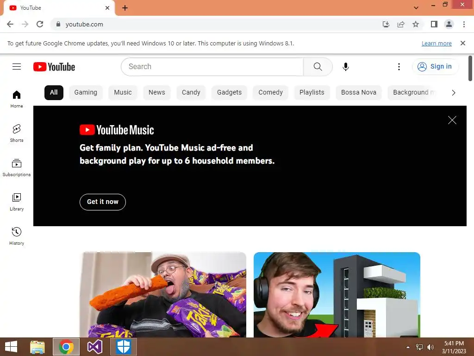Screen dimensions: 474x356
Task: Open Library from the sidebar
Action: [x=17, y=202]
